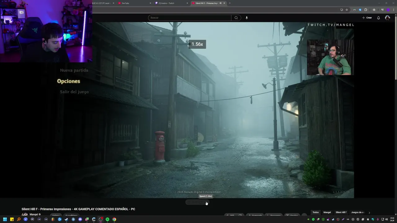This screenshot has width=397, height=223.
Task: Click the video title Silent Hill F - Primeras Impresiones
Action: (x=78, y=209)
